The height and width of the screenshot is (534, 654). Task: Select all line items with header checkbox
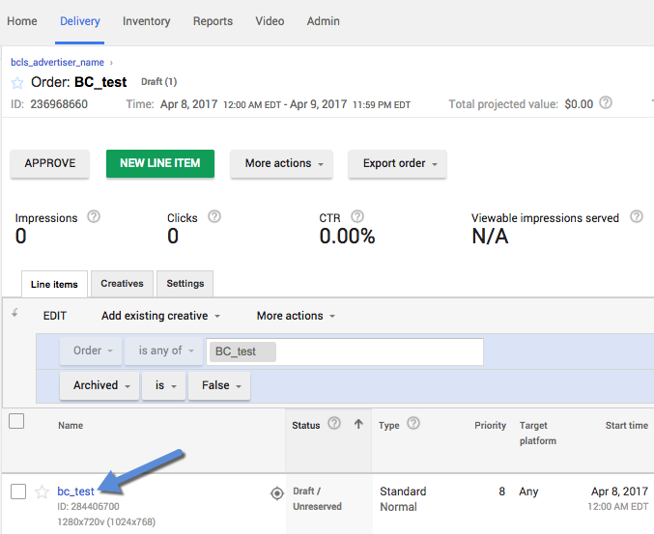[x=16, y=421]
